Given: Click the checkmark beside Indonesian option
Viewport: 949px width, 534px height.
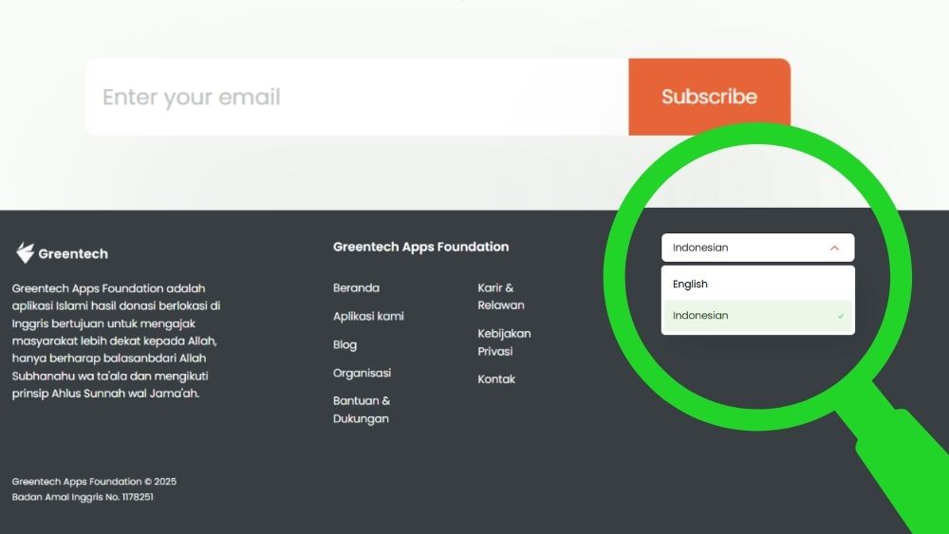Looking at the screenshot, I should coord(841,316).
